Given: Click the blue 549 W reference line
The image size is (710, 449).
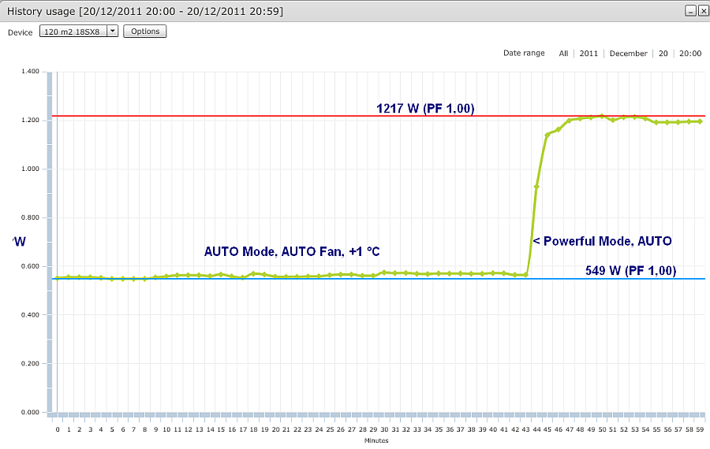Looking at the screenshot, I should pyautogui.click(x=237, y=279).
